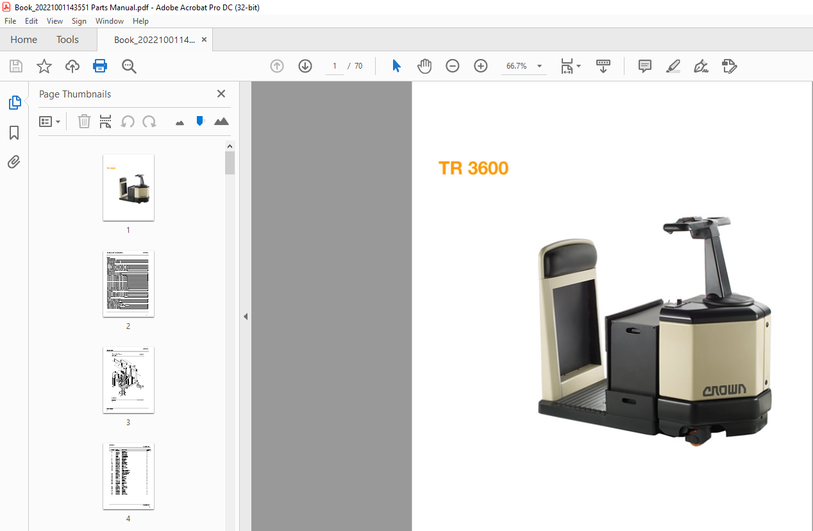Enlarge thumbnail size large mountain icon
This screenshot has height=531, width=813.
(221, 121)
